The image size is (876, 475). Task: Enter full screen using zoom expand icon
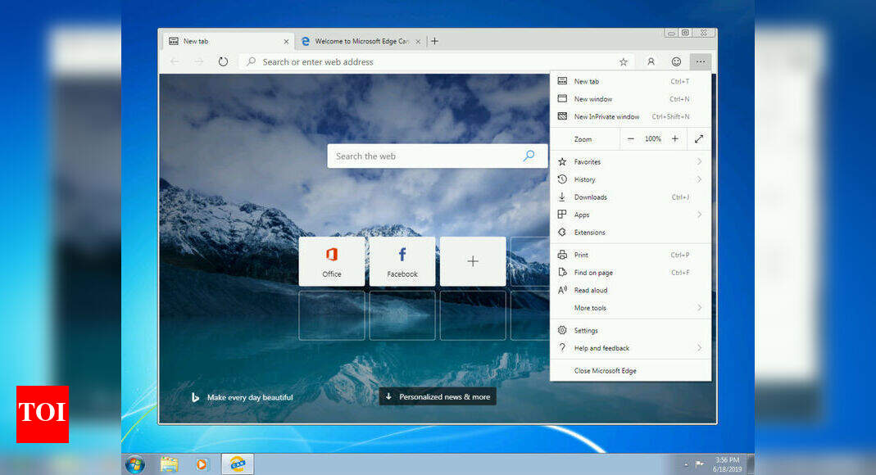(699, 139)
